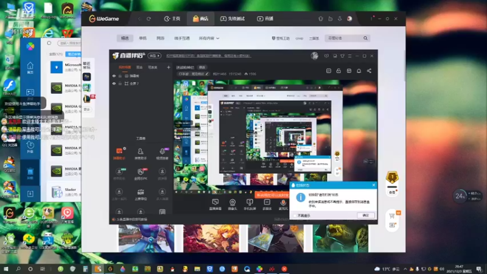Click the 修改 button beside the stream title
Image resolution: width=487 pixels, height=274 pixels.
tap(202, 68)
